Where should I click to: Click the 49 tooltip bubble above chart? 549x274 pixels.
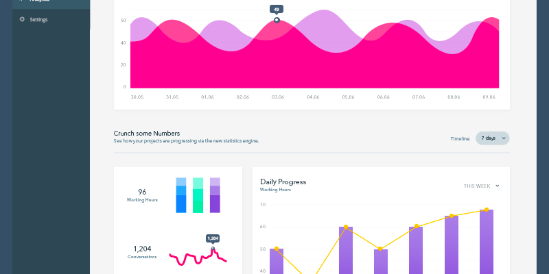pyautogui.click(x=277, y=10)
